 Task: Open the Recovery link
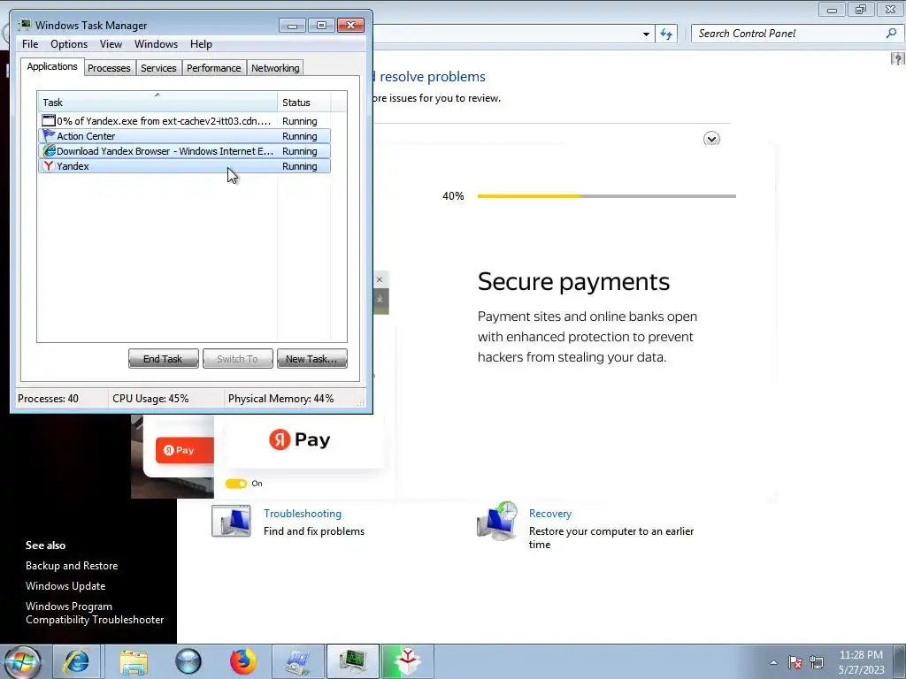tap(550, 514)
